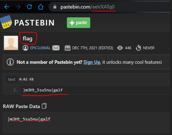
Task: Copy raw paste data with clipboard icon
Action: [44, 106]
